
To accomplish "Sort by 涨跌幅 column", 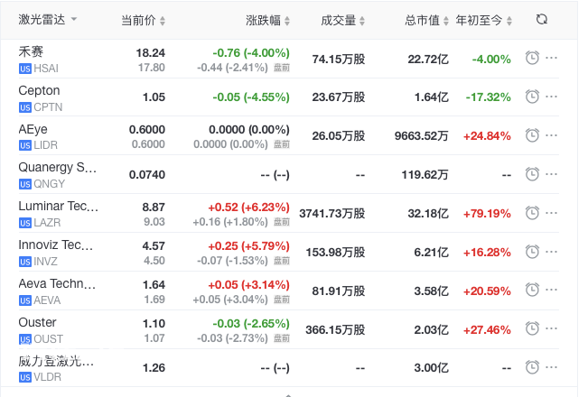I will pos(267,20).
